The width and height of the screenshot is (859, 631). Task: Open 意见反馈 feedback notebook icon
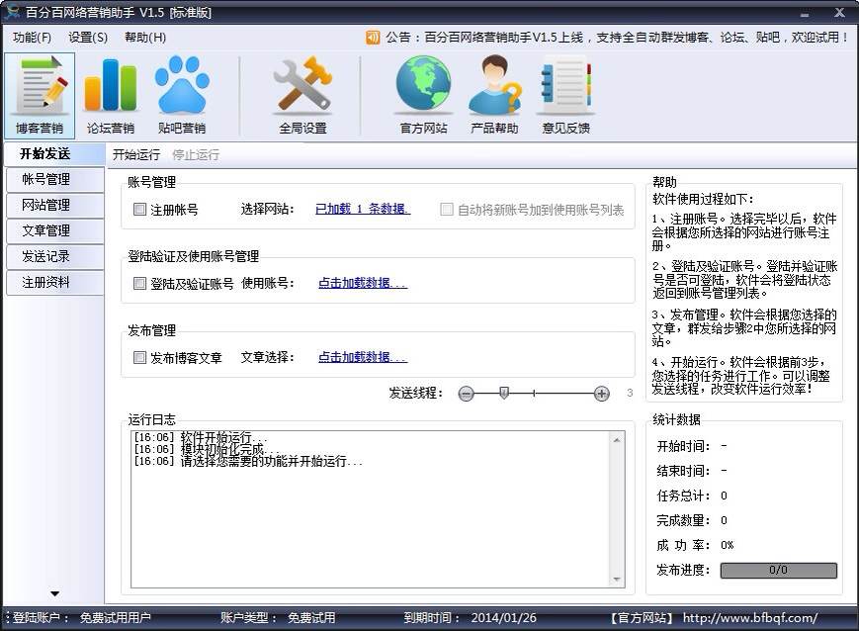(565, 95)
